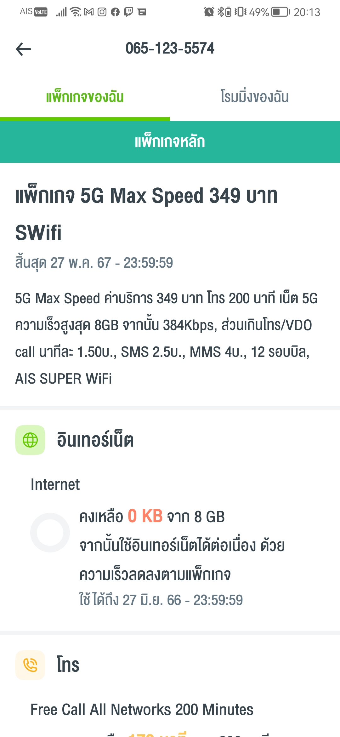Switch to the แพ็กเกจของฉัน tab
This screenshot has width=340, height=737.
click(85, 97)
